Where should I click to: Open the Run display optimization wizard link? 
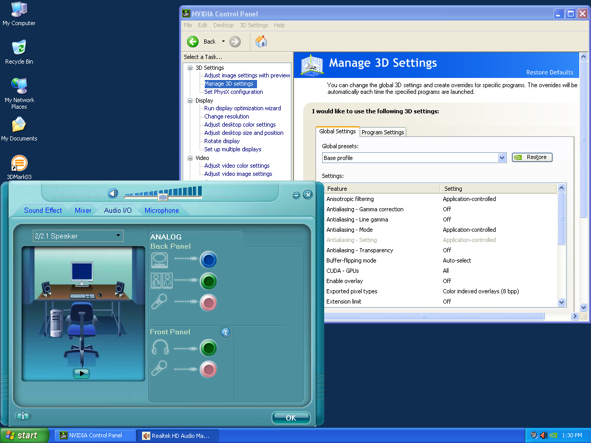[243, 108]
